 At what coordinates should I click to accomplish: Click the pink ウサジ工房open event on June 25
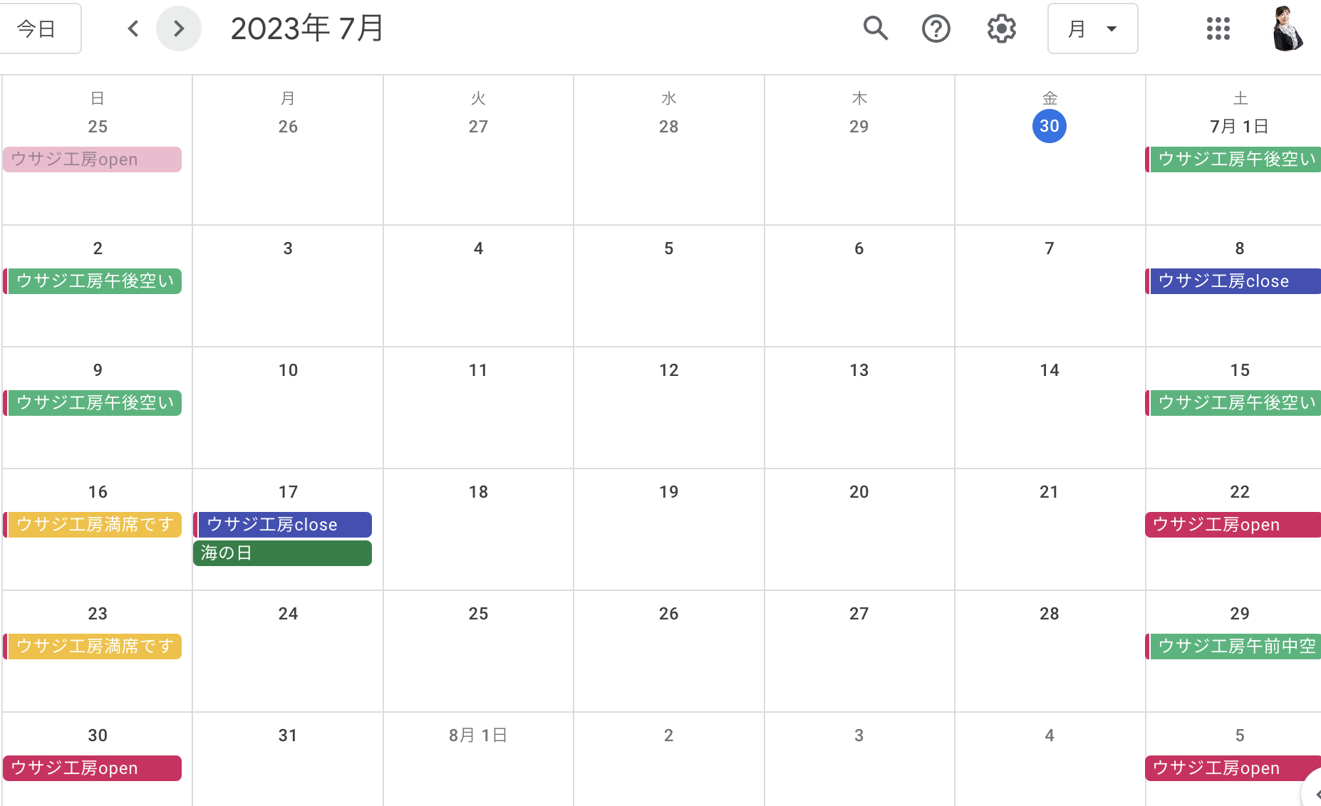(x=93, y=159)
